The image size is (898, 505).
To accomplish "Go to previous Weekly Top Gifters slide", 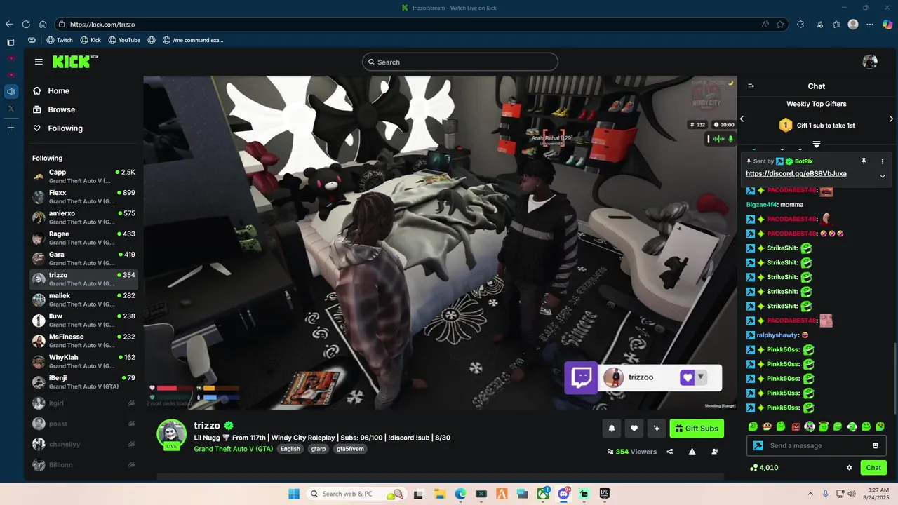I will pos(742,119).
